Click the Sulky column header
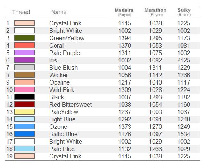This screenshot has height=165, width=205. [x=184, y=12]
